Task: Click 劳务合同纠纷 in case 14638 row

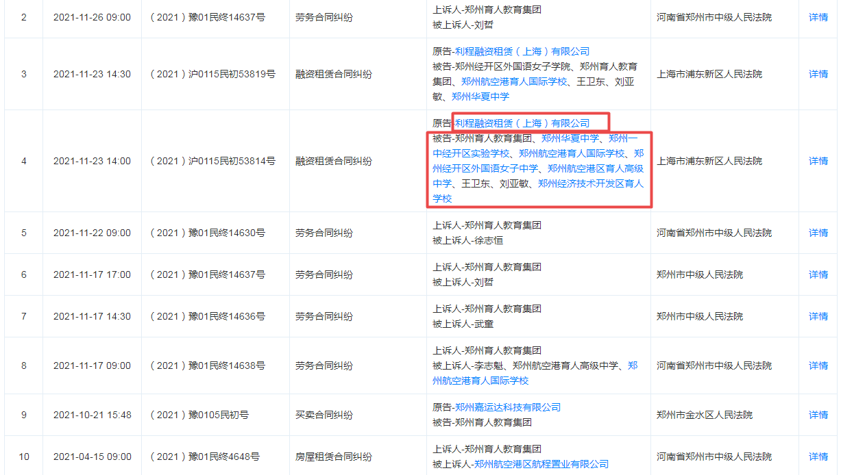Action: [324, 365]
